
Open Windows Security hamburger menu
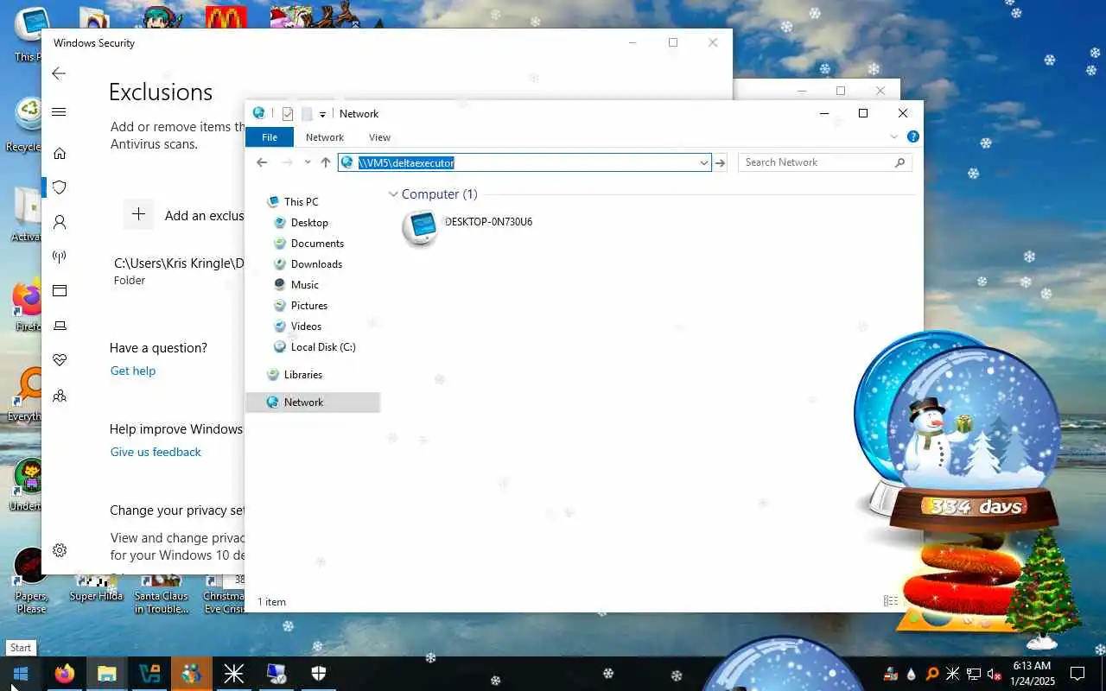[x=59, y=112]
